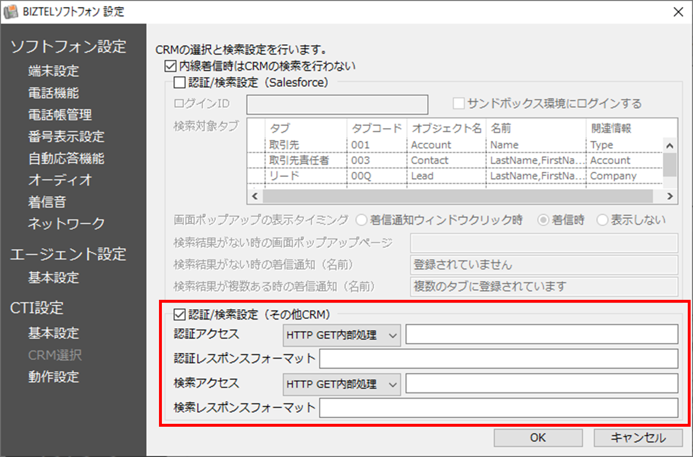
Task: Uncheck 内線着信時はCRMの検索を行わない checkbox
Action: tap(170, 66)
